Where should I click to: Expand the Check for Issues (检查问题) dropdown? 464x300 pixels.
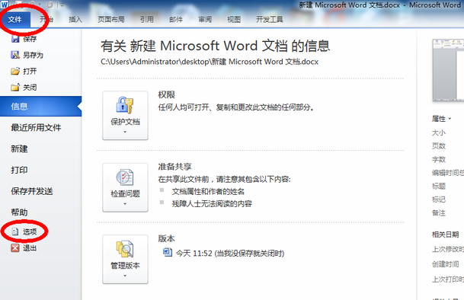coord(125,187)
